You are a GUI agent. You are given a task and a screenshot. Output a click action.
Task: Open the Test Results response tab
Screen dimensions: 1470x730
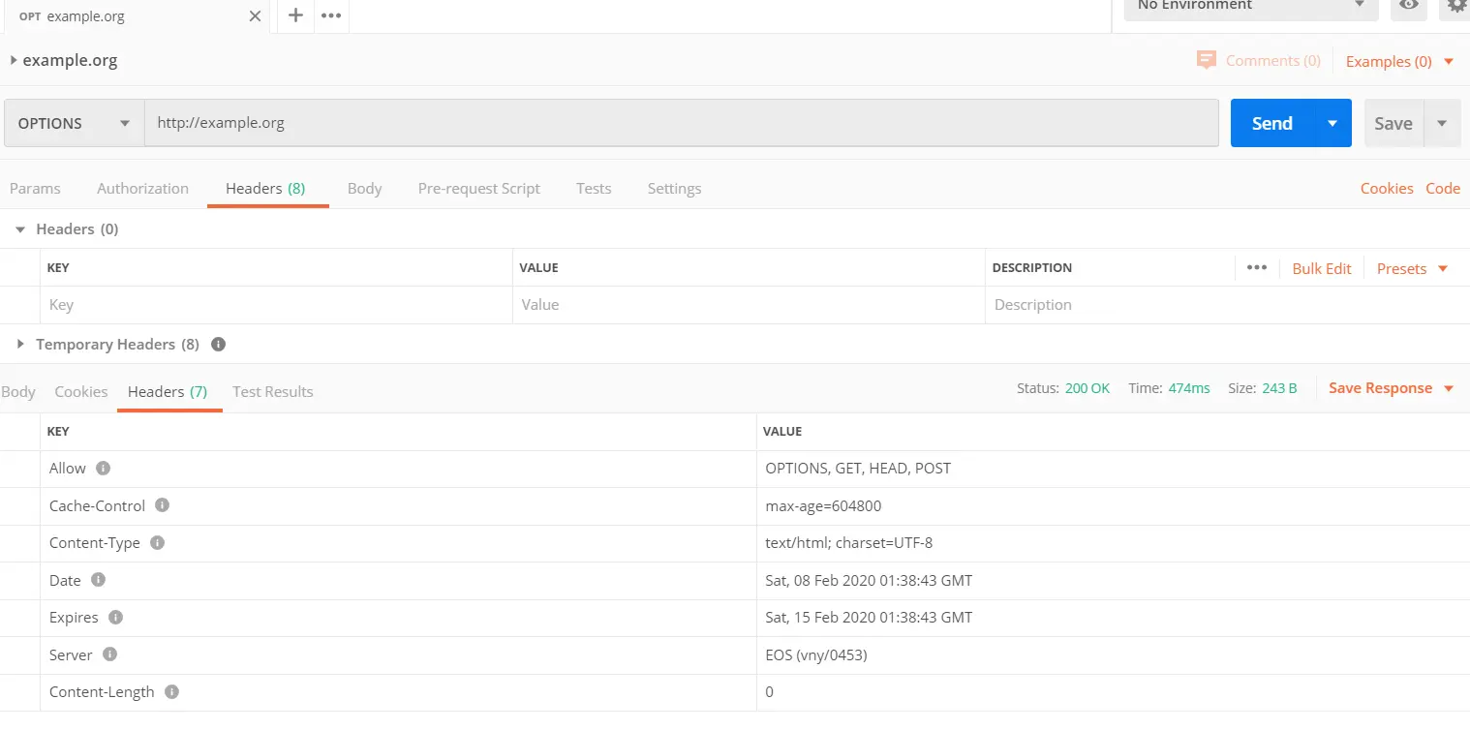pyautogui.click(x=272, y=392)
